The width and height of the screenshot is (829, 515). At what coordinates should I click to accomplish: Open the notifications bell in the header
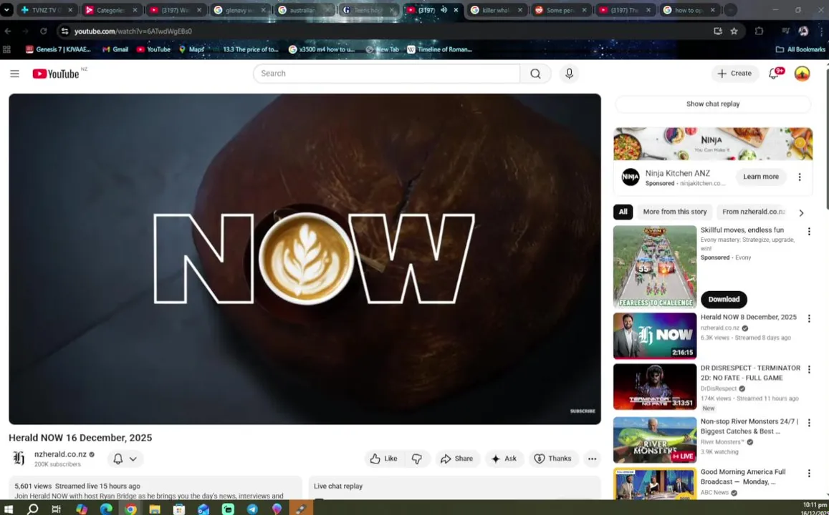(x=774, y=74)
